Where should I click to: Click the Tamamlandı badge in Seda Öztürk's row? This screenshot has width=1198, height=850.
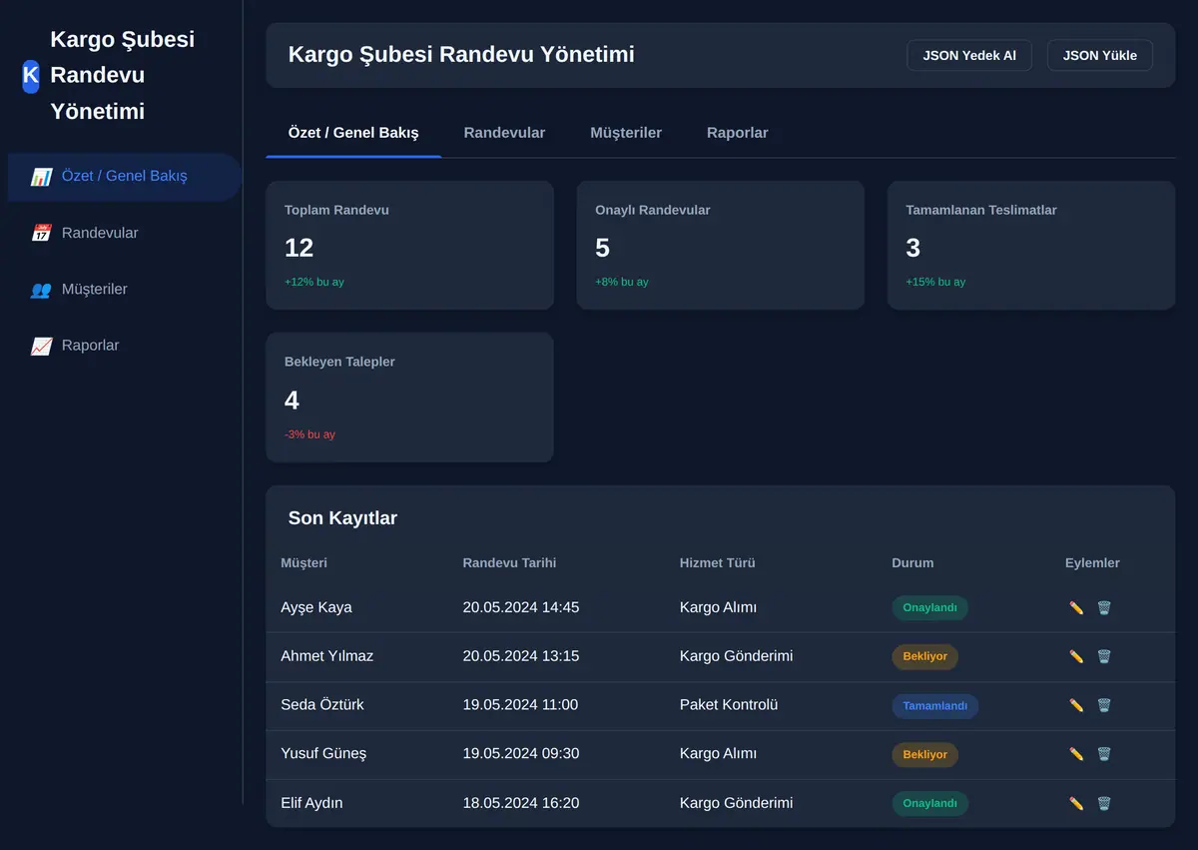pyautogui.click(x=934, y=706)
